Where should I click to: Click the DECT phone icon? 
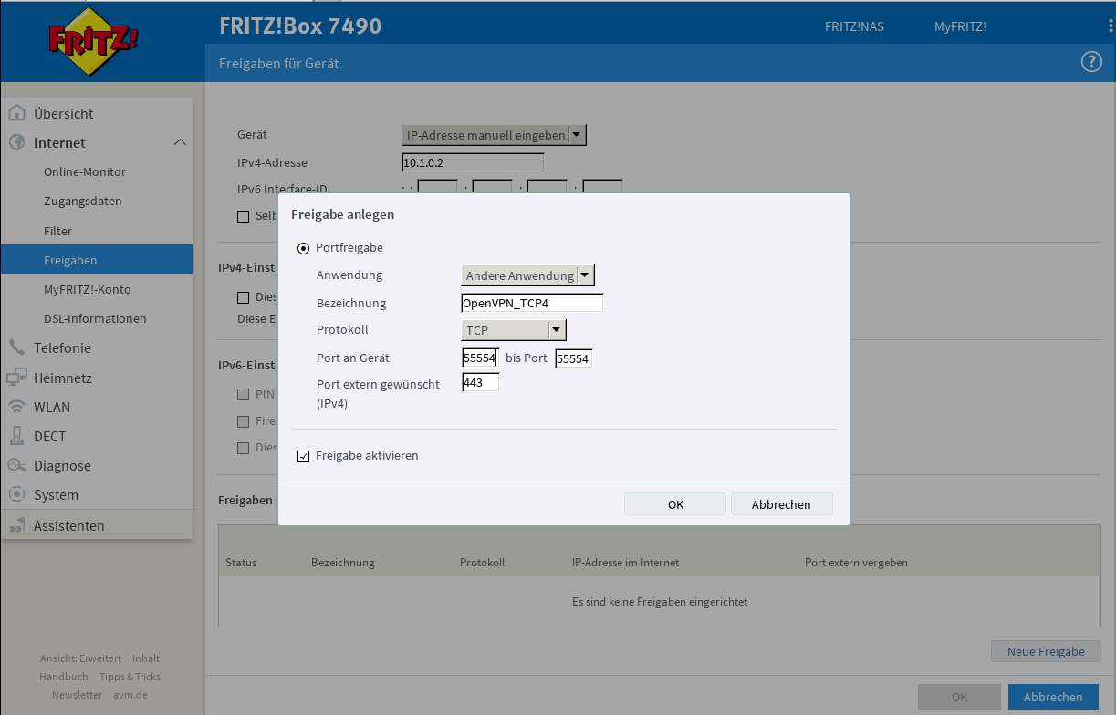(16, 436)
